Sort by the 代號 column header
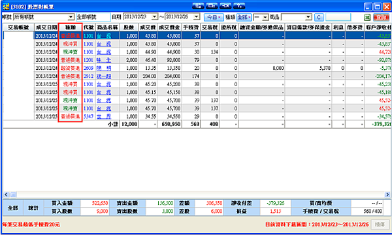The image size is (392, 235). point(88,27)
